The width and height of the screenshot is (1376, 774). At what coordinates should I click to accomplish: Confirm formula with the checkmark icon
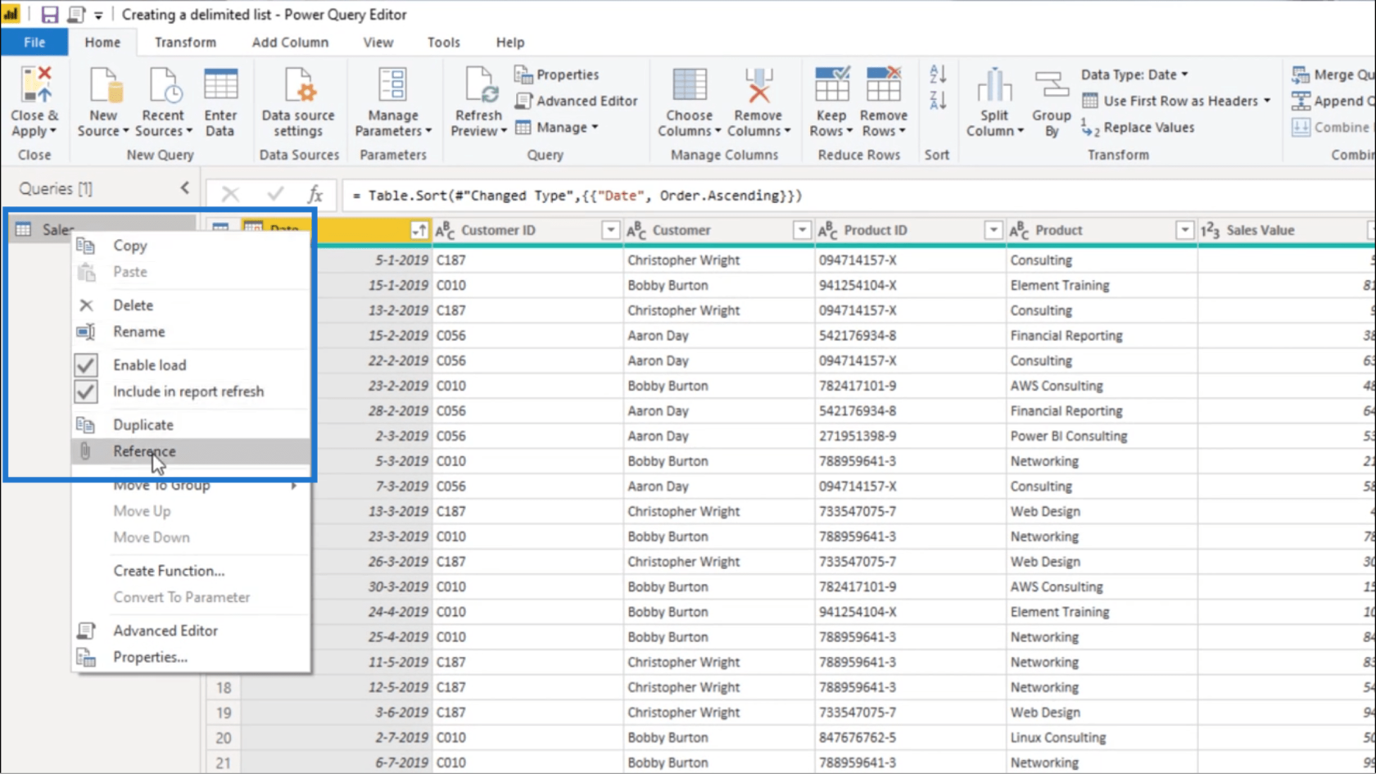tap(275, 194)
